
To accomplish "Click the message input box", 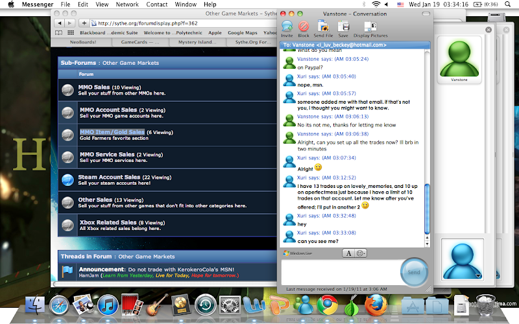I will (341, 272).
